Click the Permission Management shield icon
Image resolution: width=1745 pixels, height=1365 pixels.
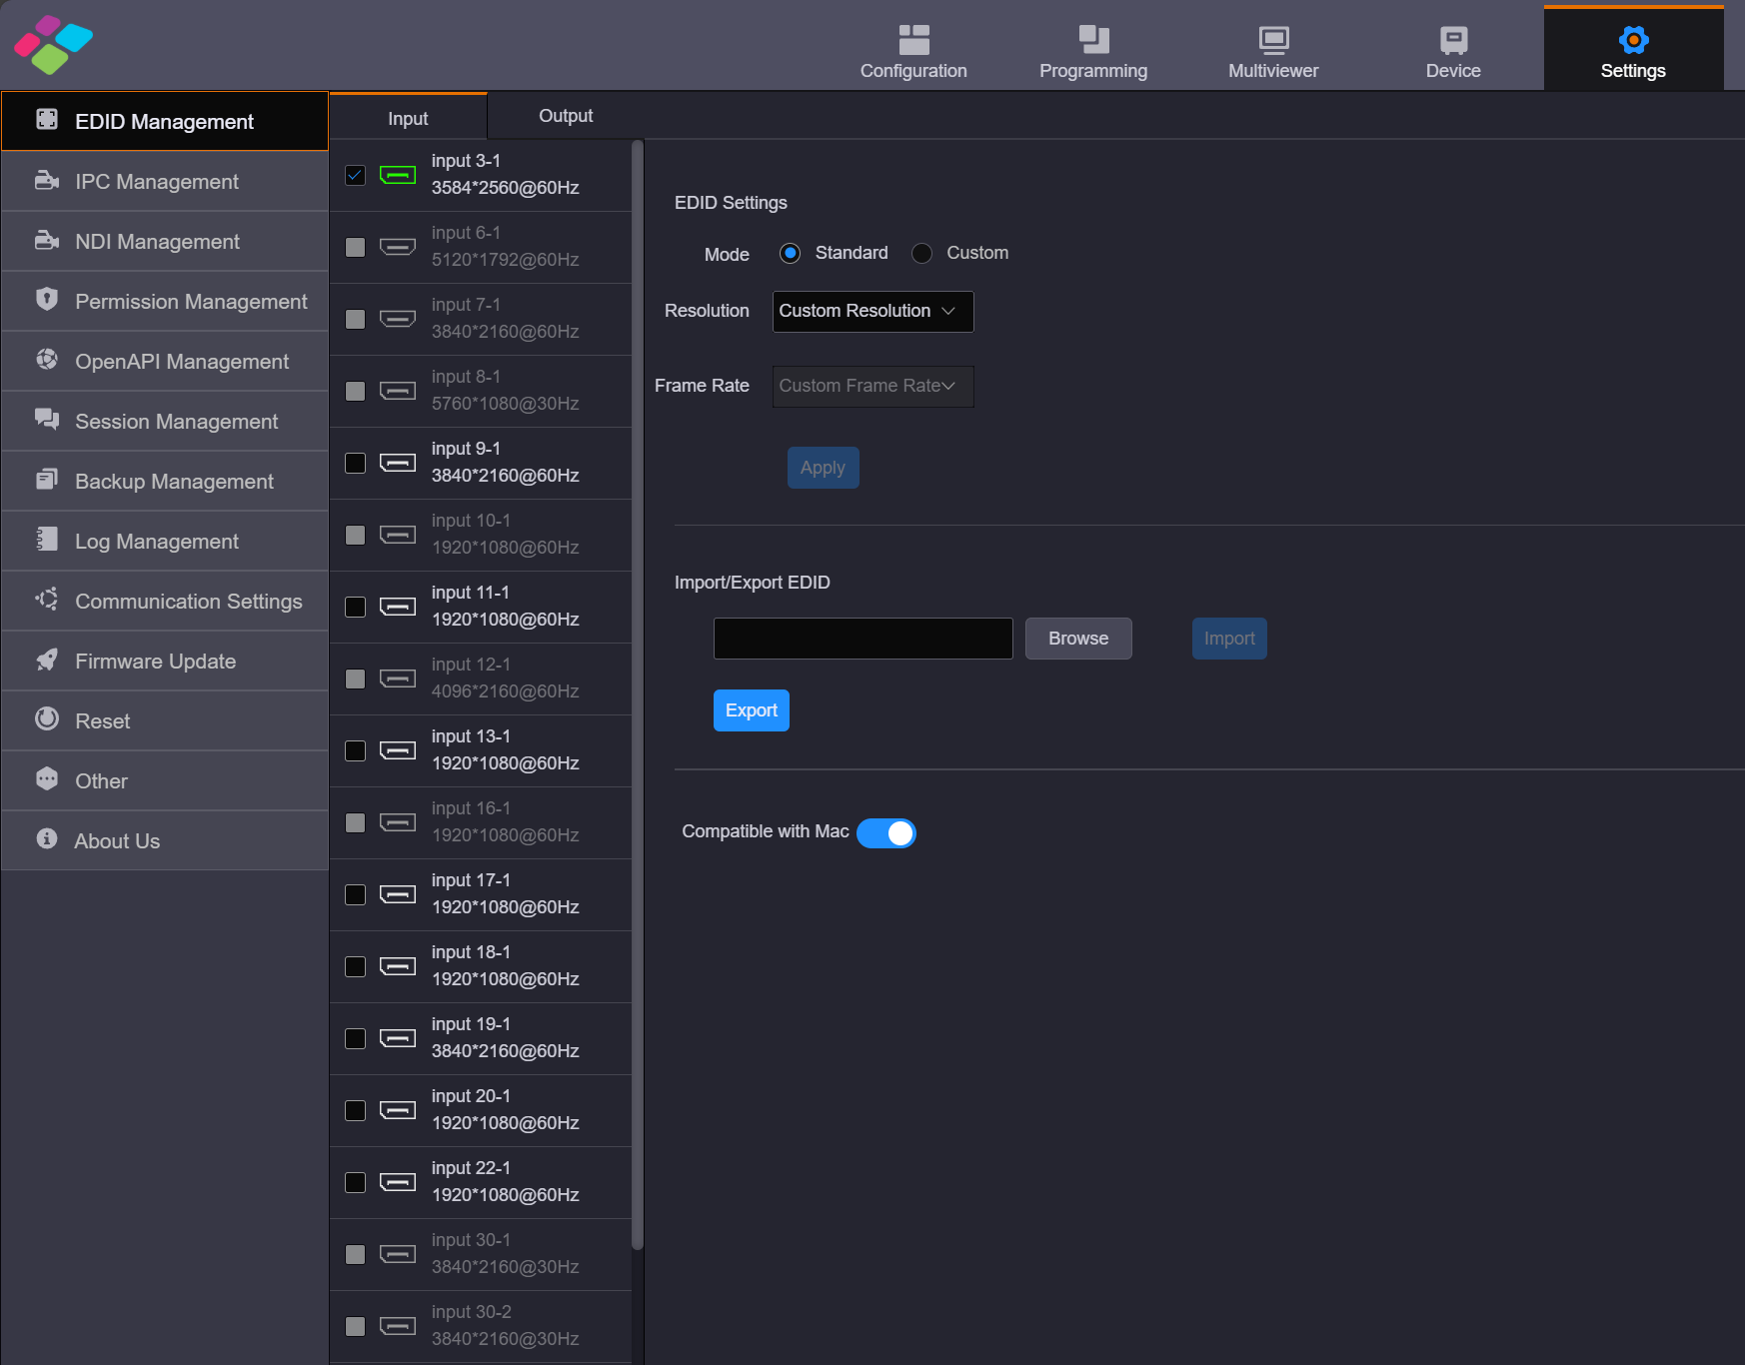46,301
